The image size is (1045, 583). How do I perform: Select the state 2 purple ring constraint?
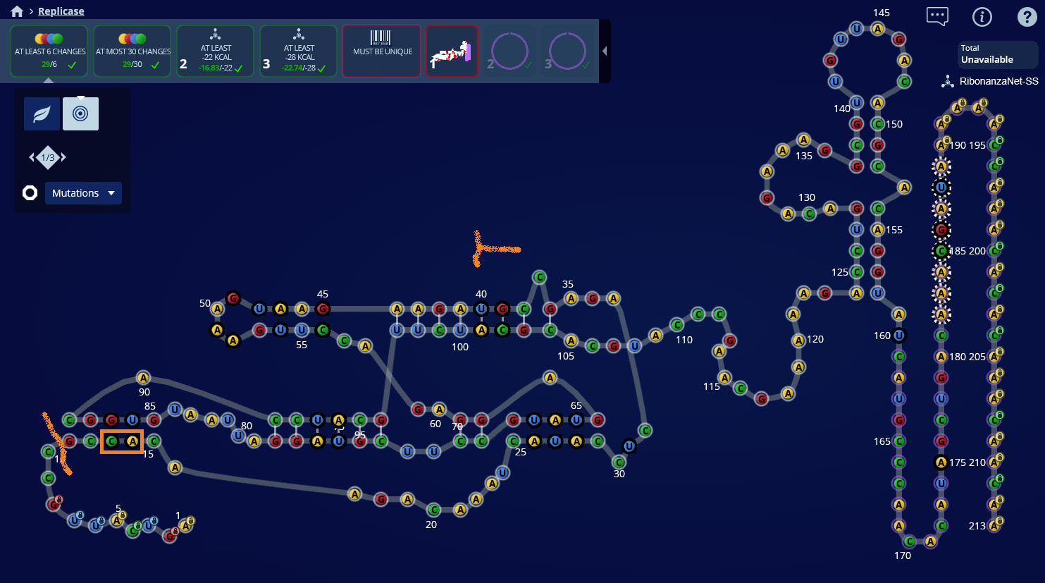pos(509,51)
